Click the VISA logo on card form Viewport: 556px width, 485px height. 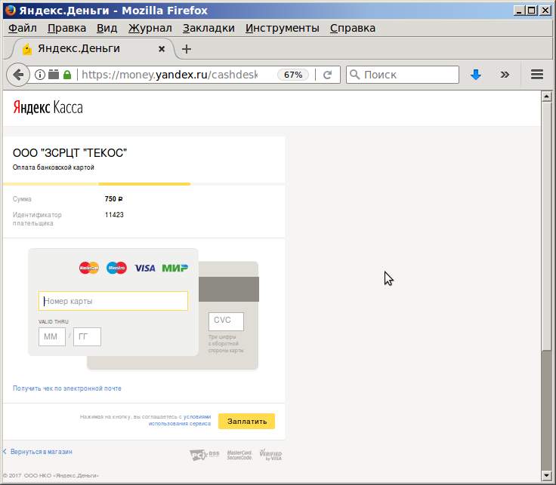[145, 268]
